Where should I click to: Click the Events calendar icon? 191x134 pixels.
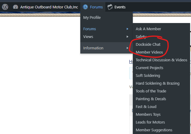tap(110, 7)
